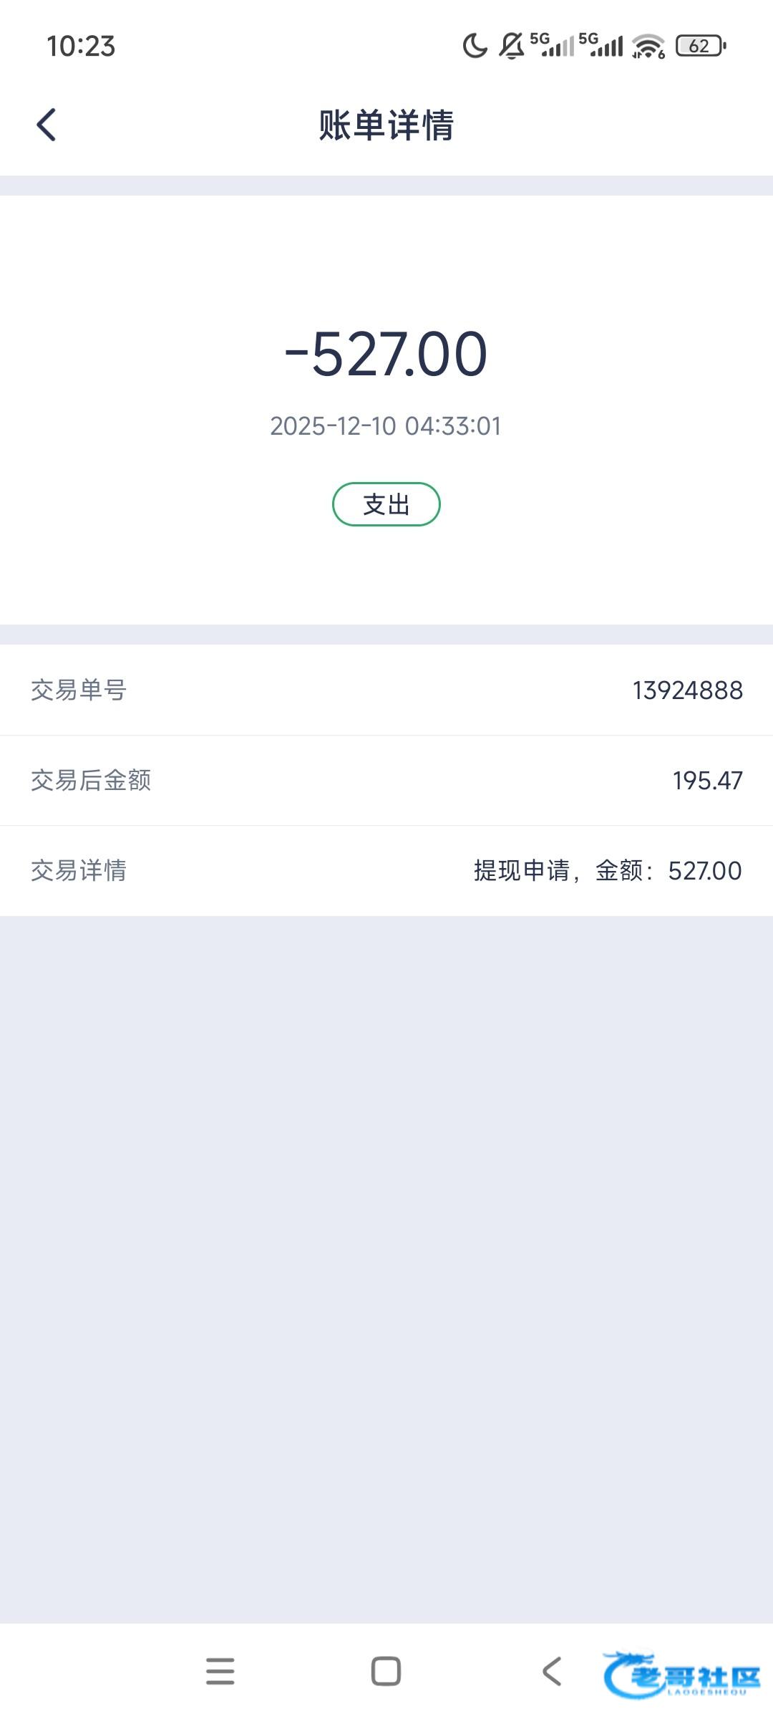Tap the 支出 expense tag
The height and width of the screenshot is (1719, 773).
click(x=386, y=504)
